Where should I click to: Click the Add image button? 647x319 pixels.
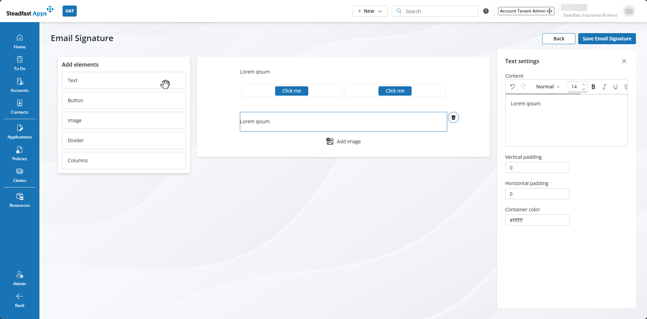344,142
